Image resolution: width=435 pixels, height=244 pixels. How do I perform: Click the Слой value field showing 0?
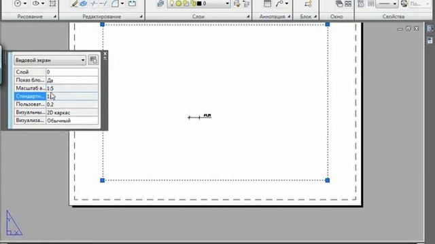click(72, 72)
